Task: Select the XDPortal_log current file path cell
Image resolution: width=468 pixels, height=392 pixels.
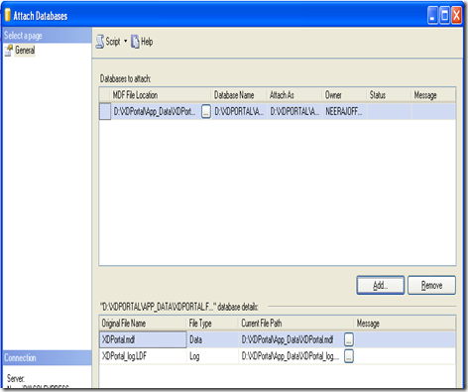Action: [x=292, y=356]
